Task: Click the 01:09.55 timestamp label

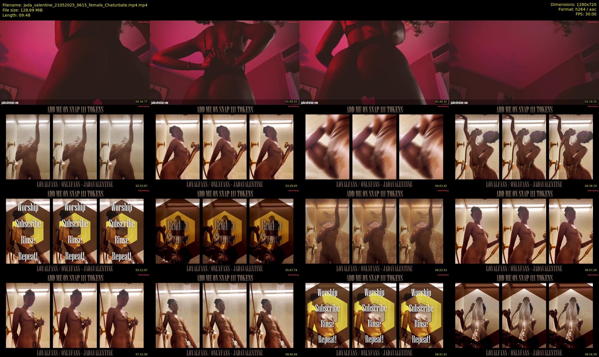Action: click(x=291, y=102)
